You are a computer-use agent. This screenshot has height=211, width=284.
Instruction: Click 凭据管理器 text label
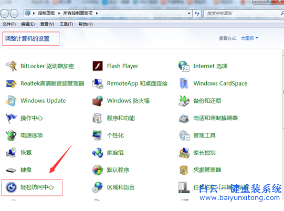coord(207,170)
